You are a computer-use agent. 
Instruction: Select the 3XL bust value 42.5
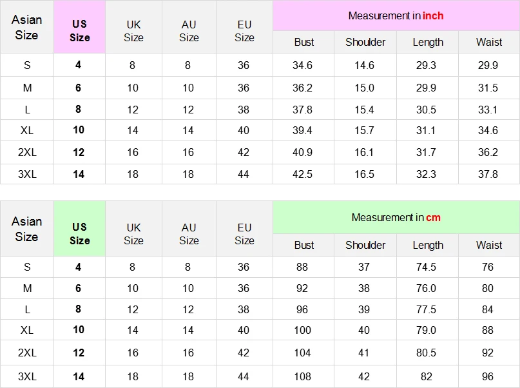point(302,174)
